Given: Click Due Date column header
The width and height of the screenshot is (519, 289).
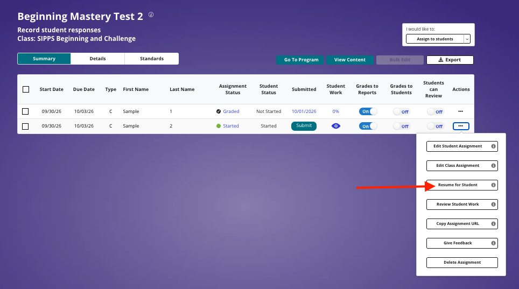Looking at the screenshot, I should click(84, 89).
